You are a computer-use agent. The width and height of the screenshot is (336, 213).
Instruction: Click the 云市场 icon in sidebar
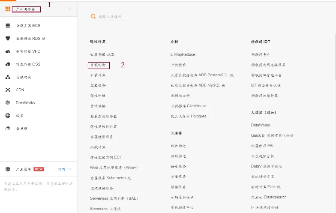[8, 129]
